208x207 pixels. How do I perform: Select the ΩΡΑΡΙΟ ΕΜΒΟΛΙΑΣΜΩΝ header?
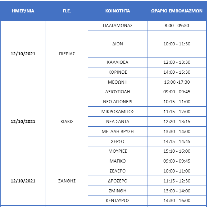pos(177,11)
